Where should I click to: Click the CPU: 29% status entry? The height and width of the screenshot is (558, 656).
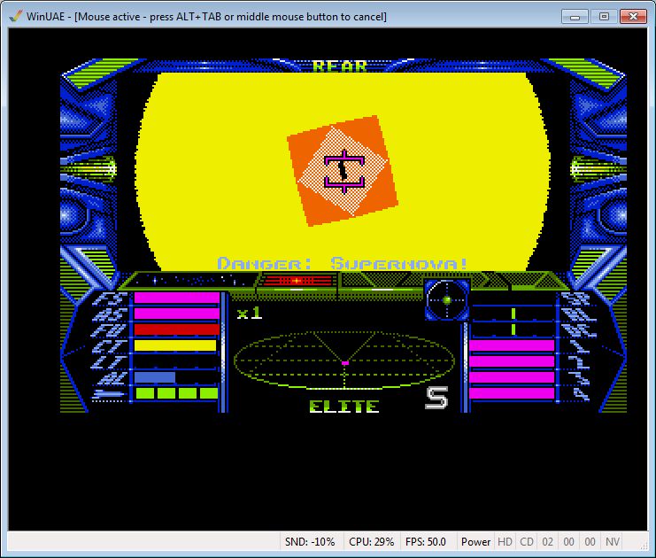tap(372, 542)
